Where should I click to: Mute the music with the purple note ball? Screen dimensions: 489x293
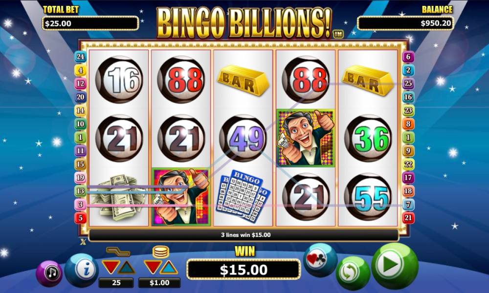(49, 273)
